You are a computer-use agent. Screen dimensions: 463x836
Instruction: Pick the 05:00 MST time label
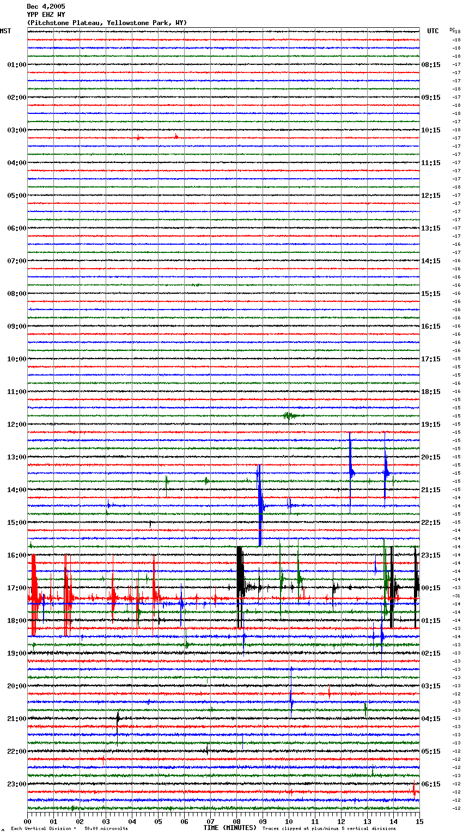pyautogui.click(x=17, y=196)
